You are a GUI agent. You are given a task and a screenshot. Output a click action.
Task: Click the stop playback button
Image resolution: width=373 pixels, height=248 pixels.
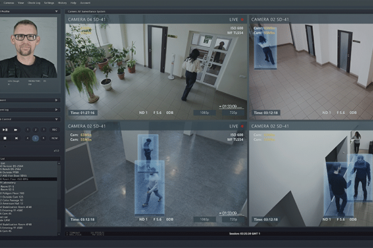tap(5, 138)
